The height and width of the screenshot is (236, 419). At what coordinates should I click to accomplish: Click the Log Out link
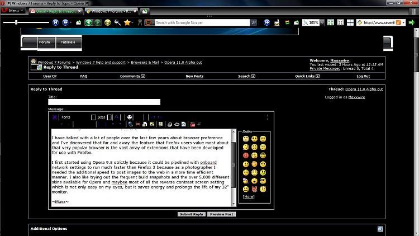[363, 76]
